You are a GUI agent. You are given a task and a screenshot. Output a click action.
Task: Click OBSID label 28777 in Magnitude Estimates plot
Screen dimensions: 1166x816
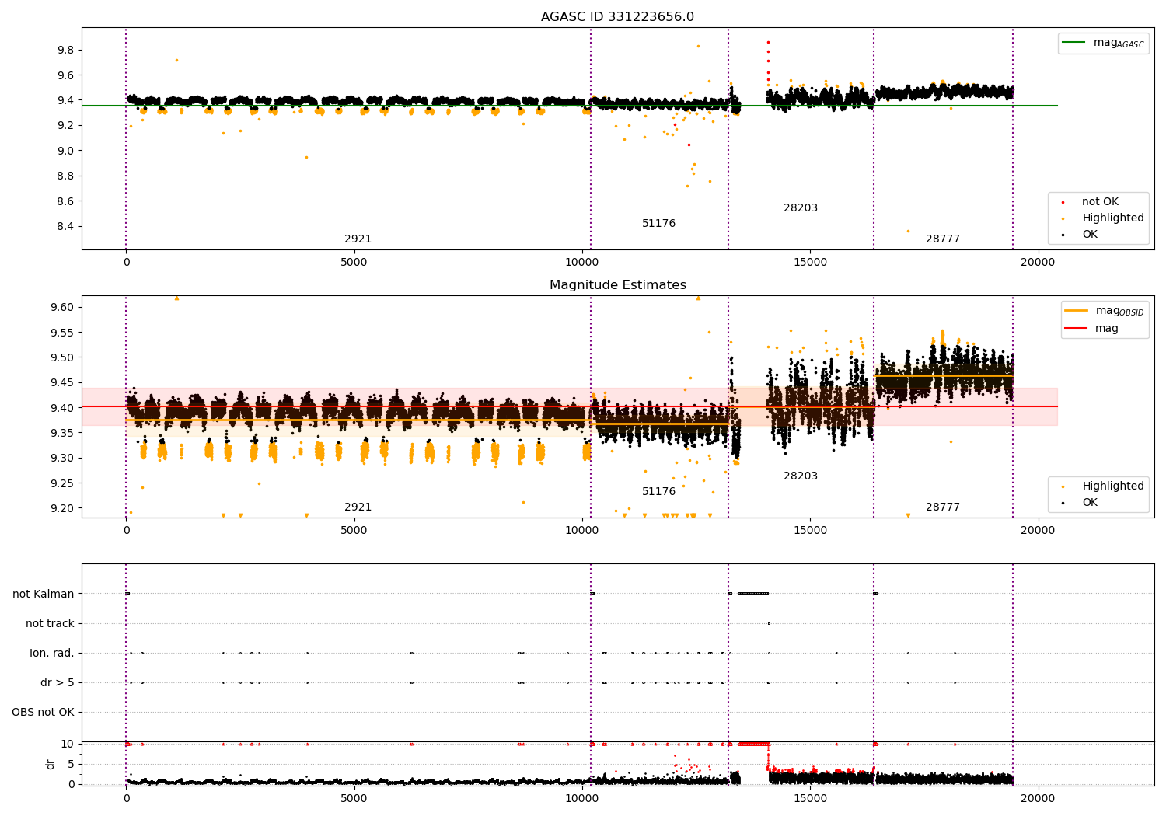pyautogui.click(x=943, y=507)
